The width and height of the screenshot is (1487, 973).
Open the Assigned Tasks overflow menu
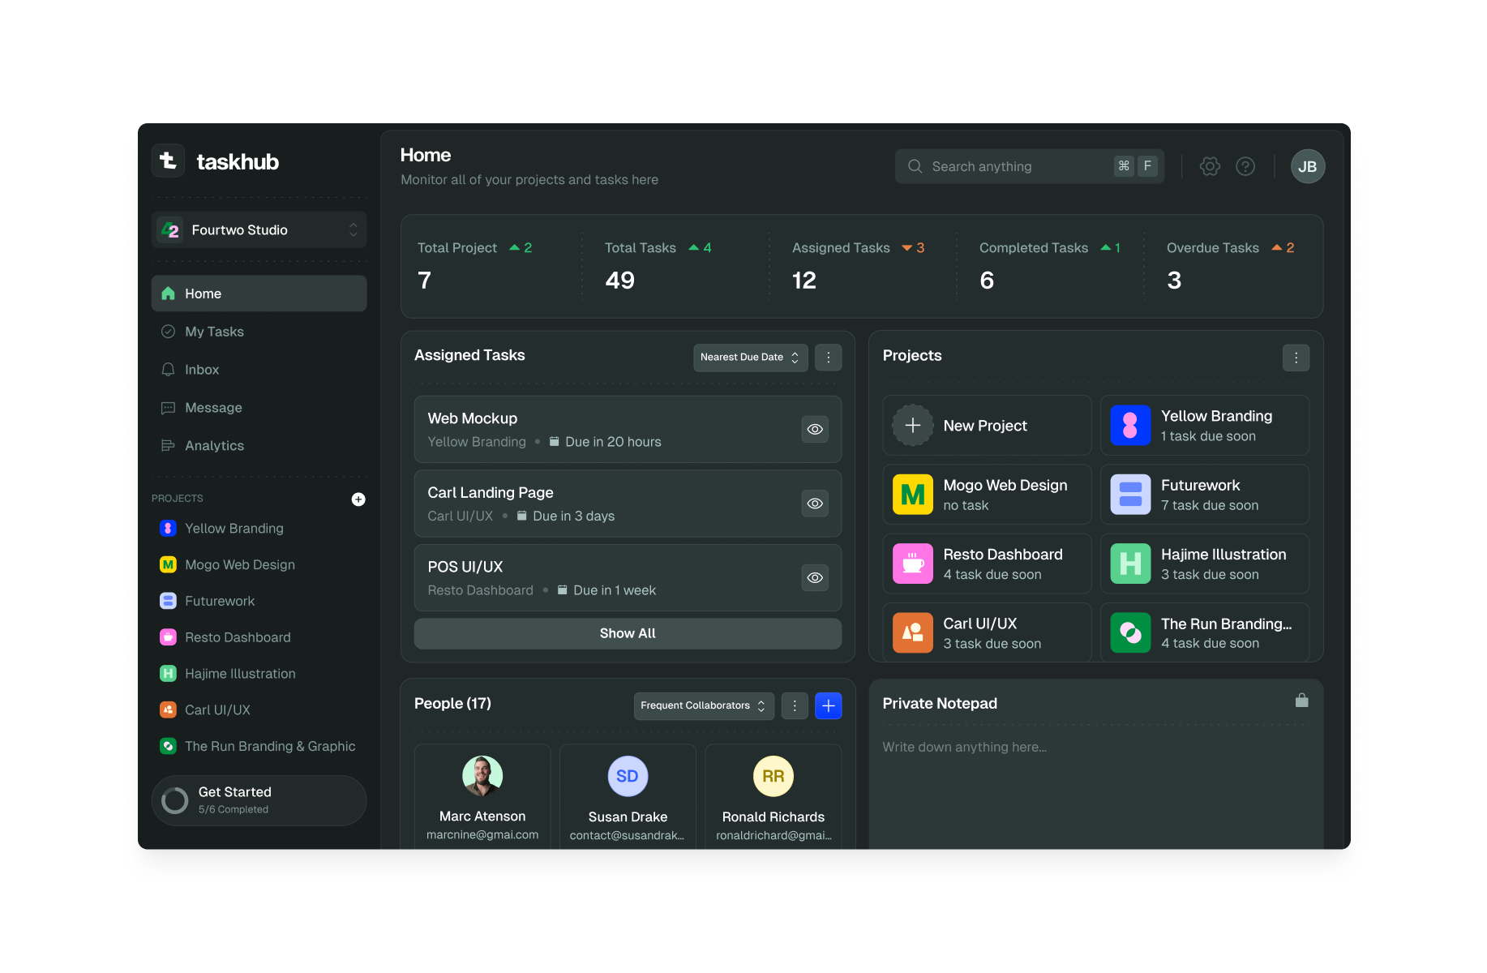click(x=828, y=357)
